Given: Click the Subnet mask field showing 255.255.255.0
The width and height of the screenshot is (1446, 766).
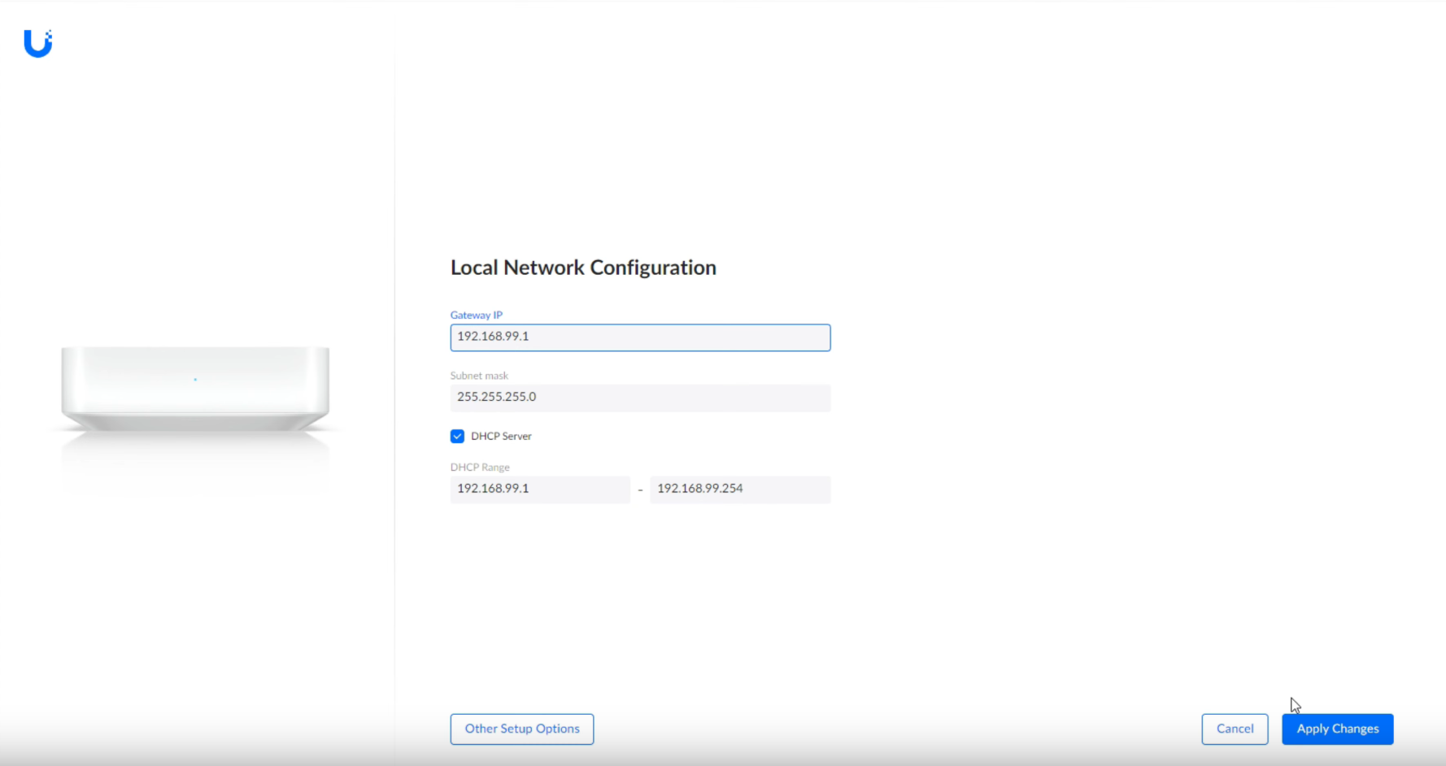Looking at the screenshot, I should [640, 398].
